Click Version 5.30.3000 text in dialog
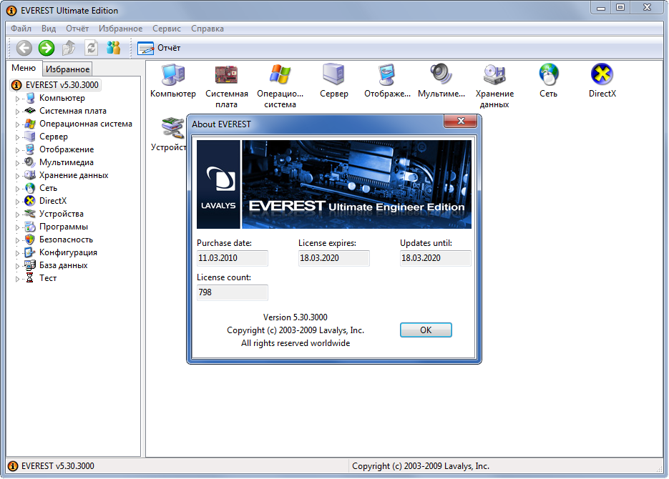669x479 pixels. coord(296,317)
